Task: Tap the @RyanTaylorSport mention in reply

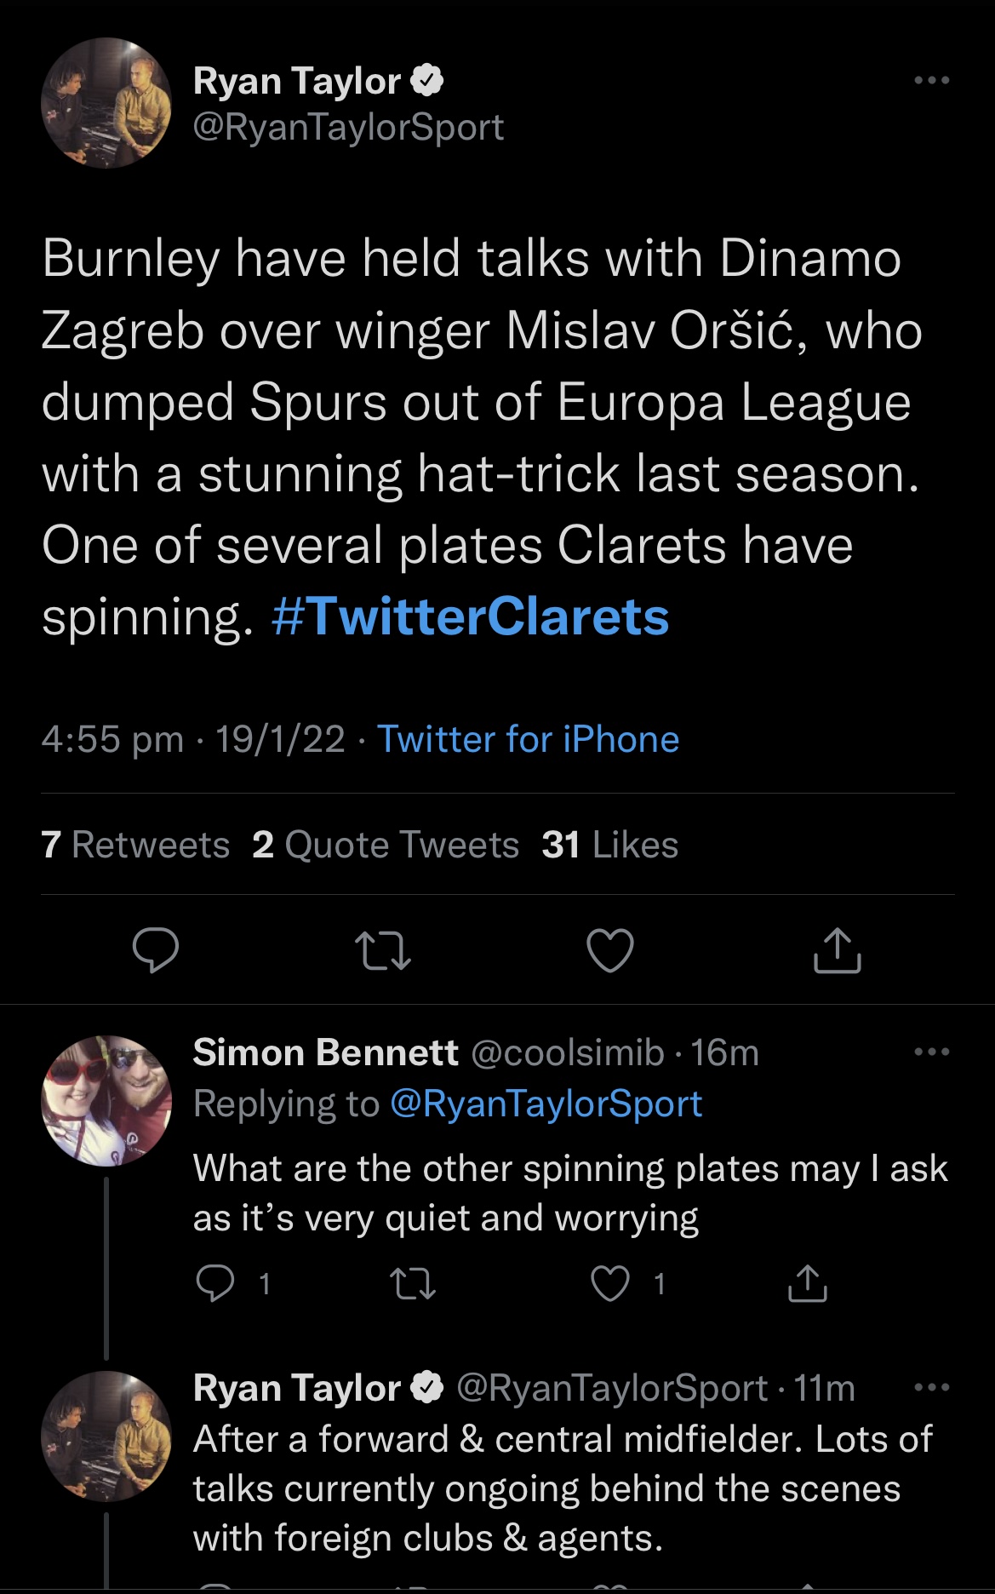Action: click(x=546, y=1104)
